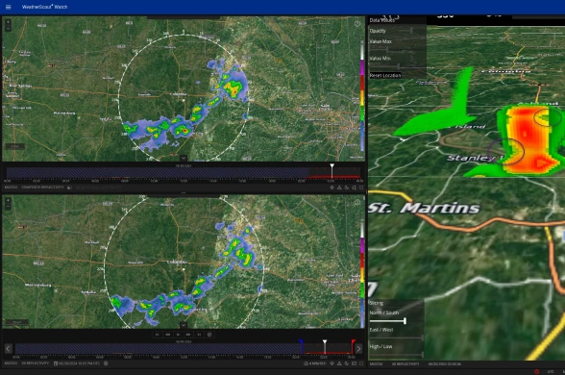
Task: Zoom in on the top radar map
Action: tap(8, 22)
